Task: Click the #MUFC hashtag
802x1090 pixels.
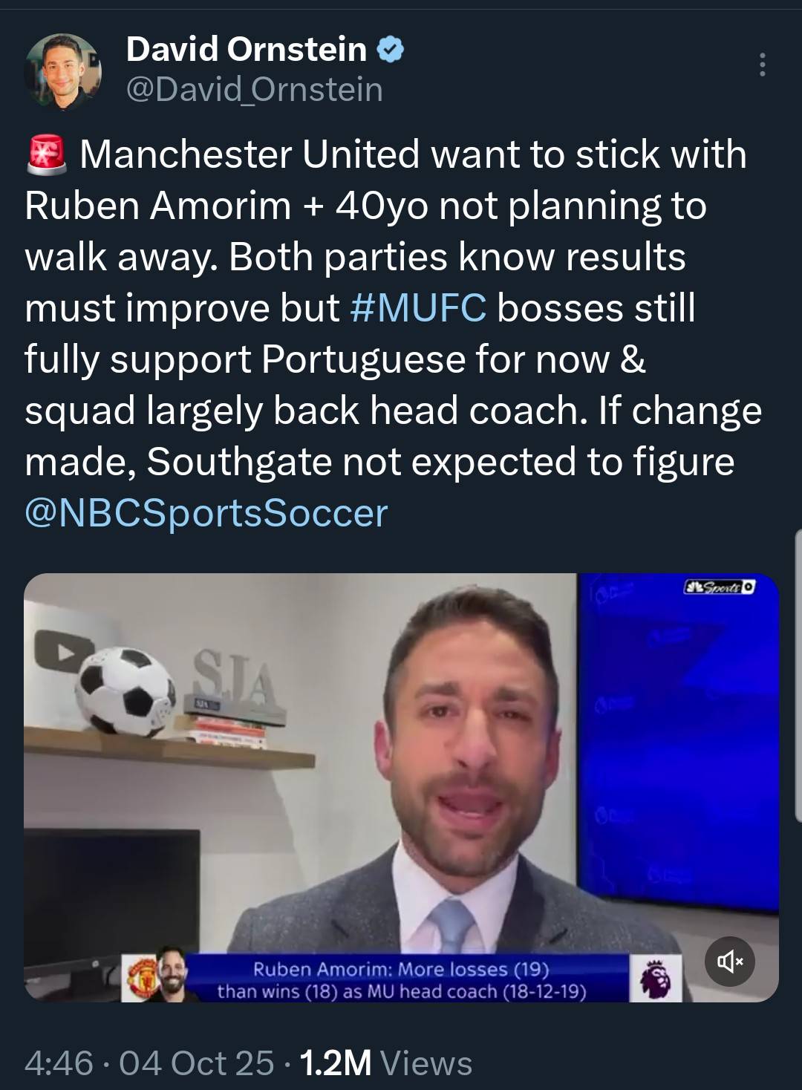Action: [x=418, y=308]
